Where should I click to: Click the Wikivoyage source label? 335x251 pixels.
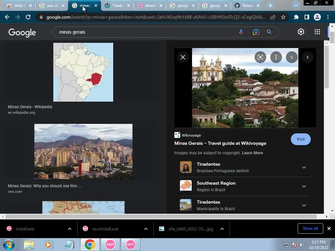(191, 135)
